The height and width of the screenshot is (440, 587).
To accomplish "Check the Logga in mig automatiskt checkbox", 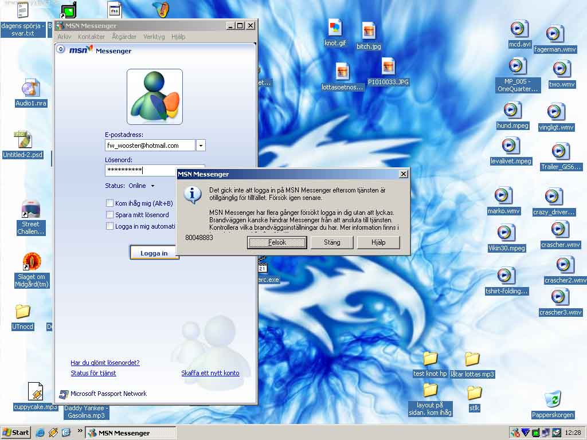I will point(109,226).
